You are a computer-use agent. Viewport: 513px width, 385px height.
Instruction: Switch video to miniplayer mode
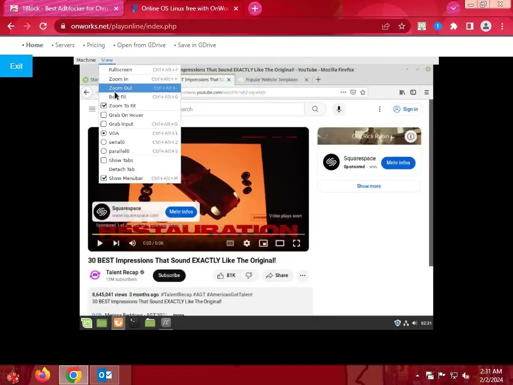click(x=264, y=243)
